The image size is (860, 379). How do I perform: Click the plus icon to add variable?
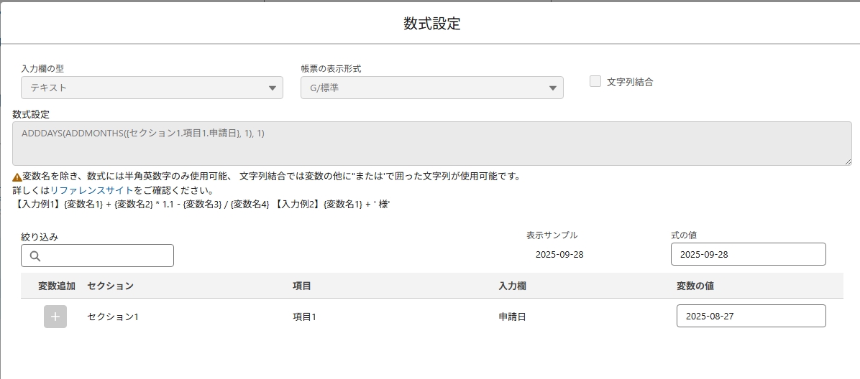[x=55, y=317]
